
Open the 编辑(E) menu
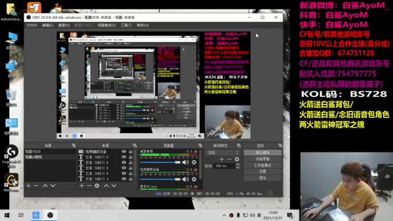click(x=48, y=26)
